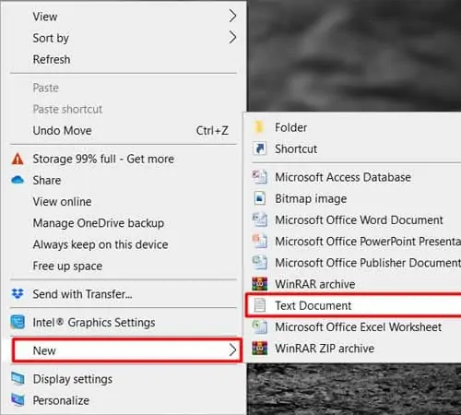Open the New submenu chevron
This screenshot has width=461, height=415.
232,350
